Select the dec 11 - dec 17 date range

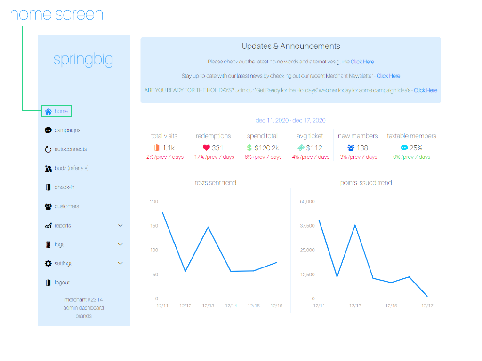pyautogui.click(x=290, y=120)
